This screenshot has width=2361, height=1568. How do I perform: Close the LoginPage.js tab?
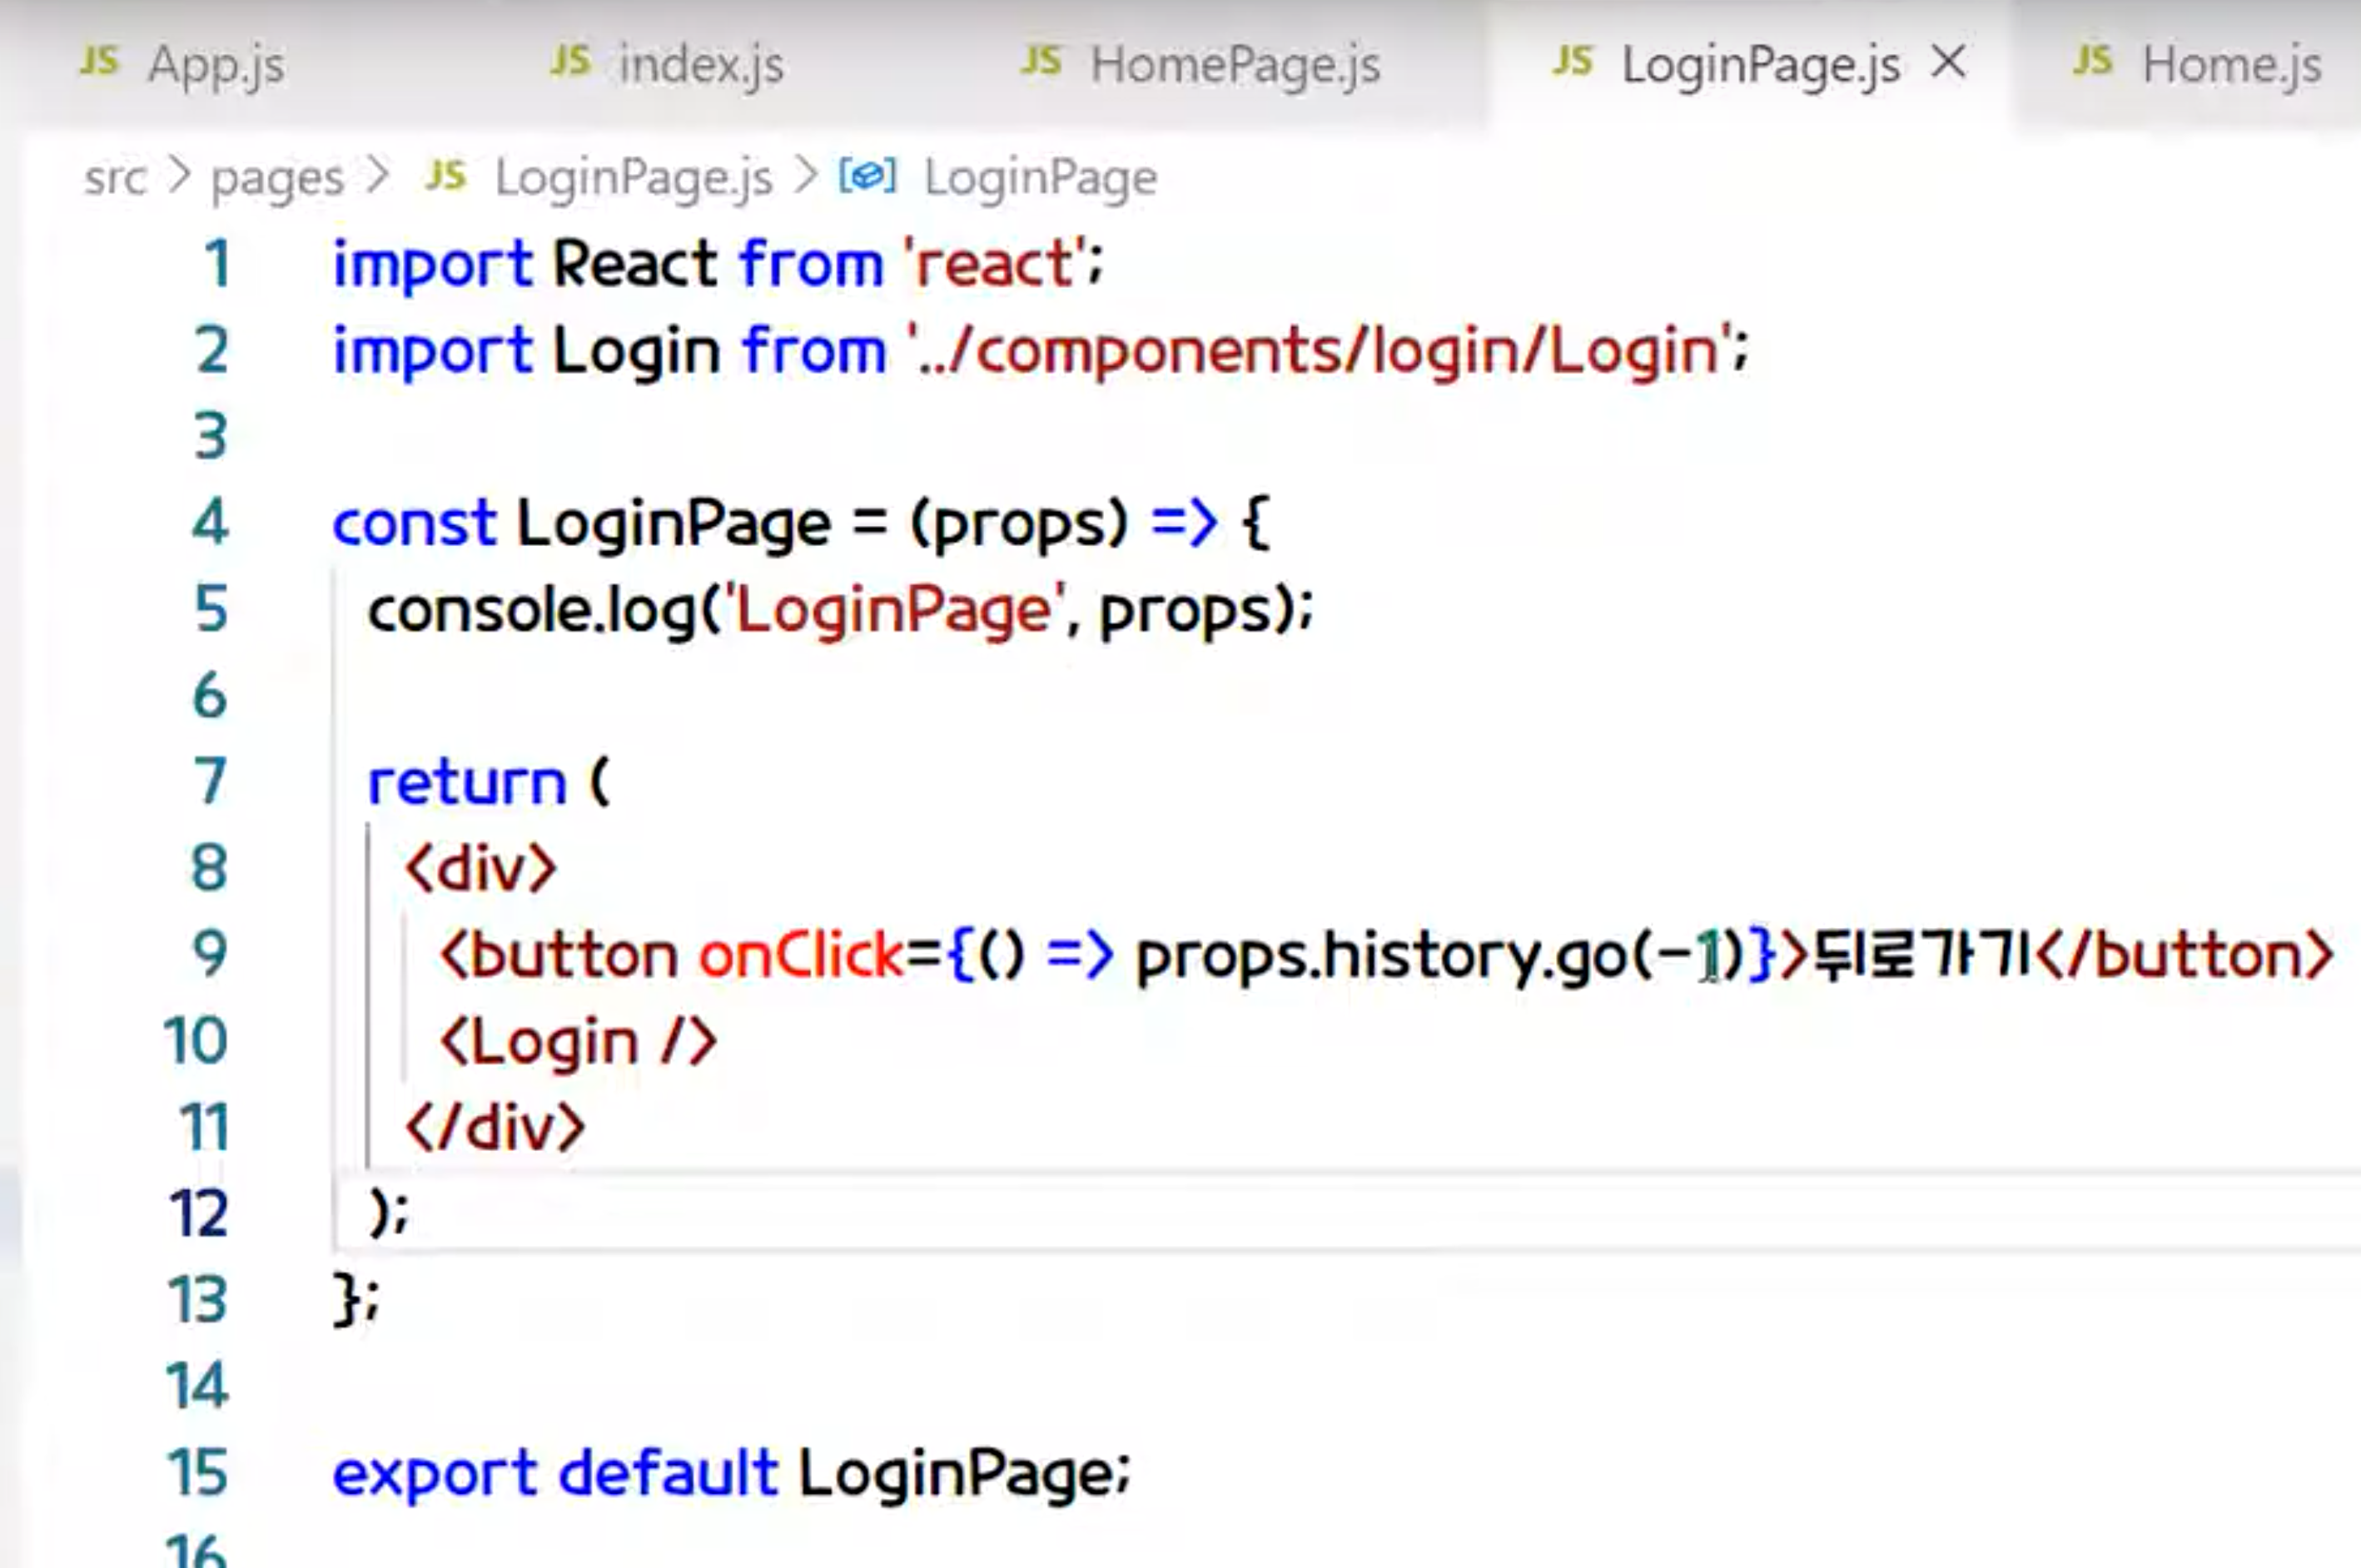[1948, 62]
